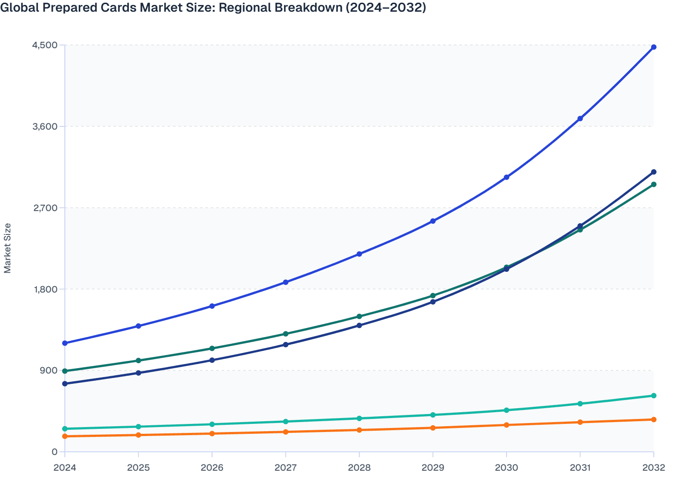Select the teal line's 2028 data point
Viewport: 679px width, 504px height.
[x=359, y=418]
